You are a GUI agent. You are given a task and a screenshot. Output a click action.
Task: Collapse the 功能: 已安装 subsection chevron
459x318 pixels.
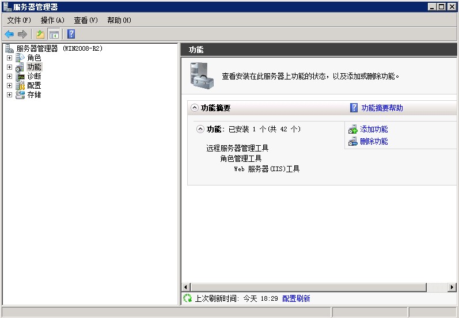click(x=200, y=129)
